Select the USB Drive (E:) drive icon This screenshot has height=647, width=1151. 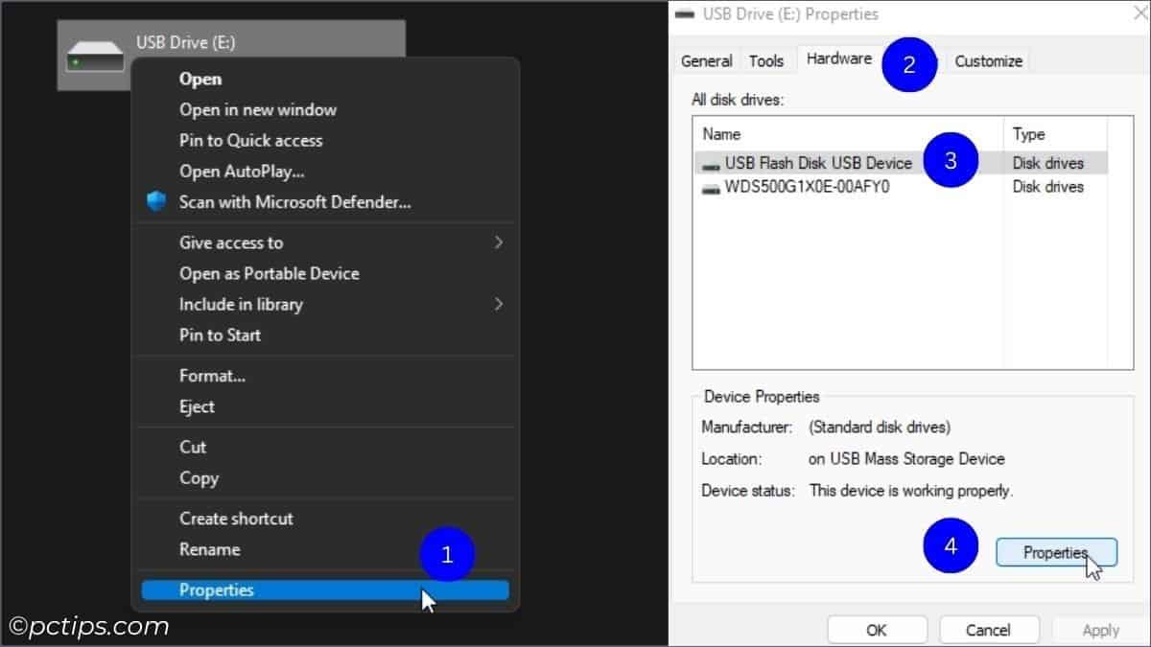pos(95,58)
